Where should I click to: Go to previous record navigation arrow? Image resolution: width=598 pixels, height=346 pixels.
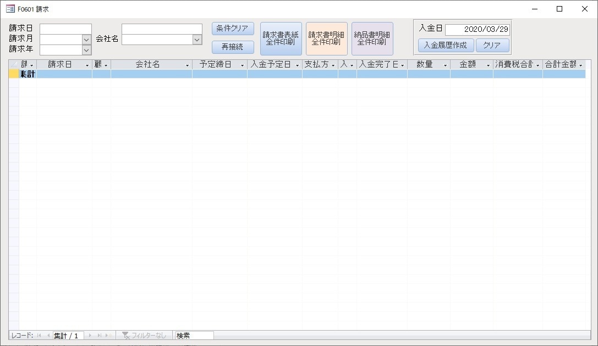[x=48, y=336]
